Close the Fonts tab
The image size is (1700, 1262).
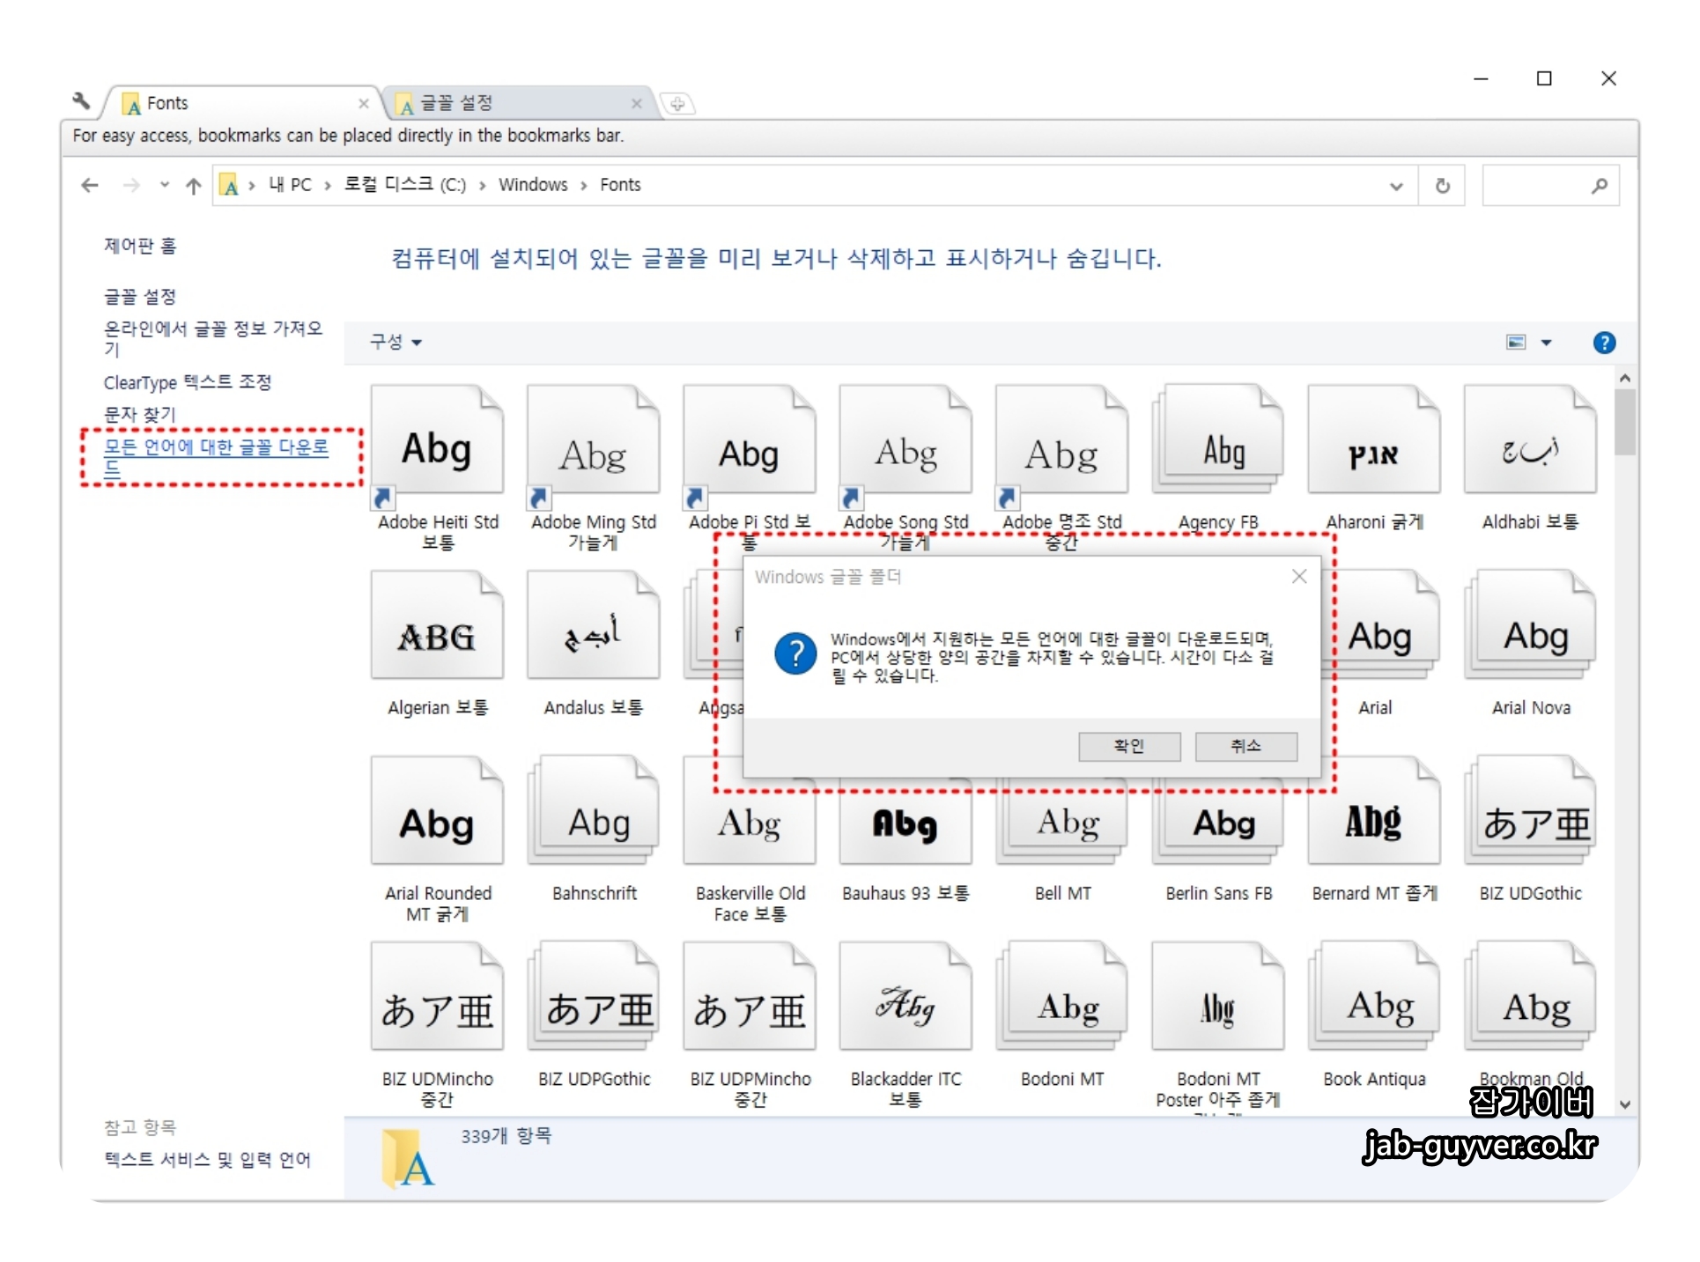[x=364, y=103]
